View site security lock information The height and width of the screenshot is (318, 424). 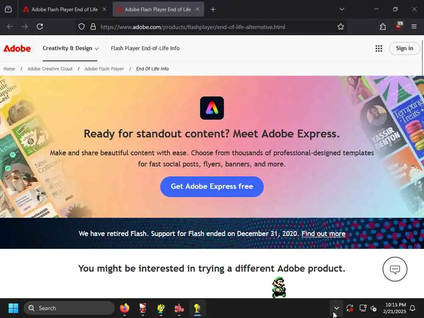(x=93, y=27)
